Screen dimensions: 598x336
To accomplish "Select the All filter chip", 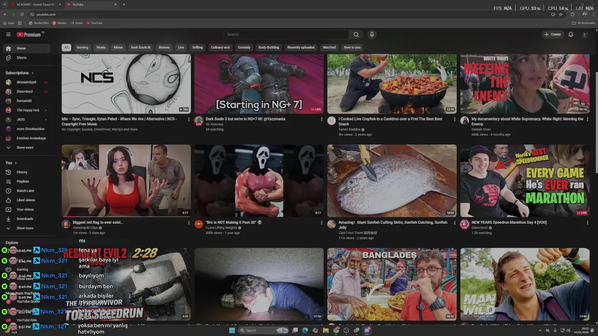I will pyautogui.click(x=66, y=48).
